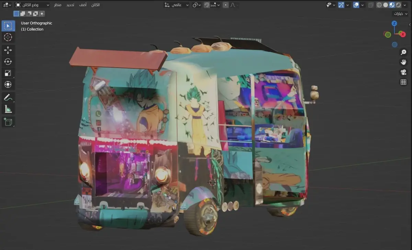
Task: Click the blue Z axis gizmo
Action: tap(394, 23)
